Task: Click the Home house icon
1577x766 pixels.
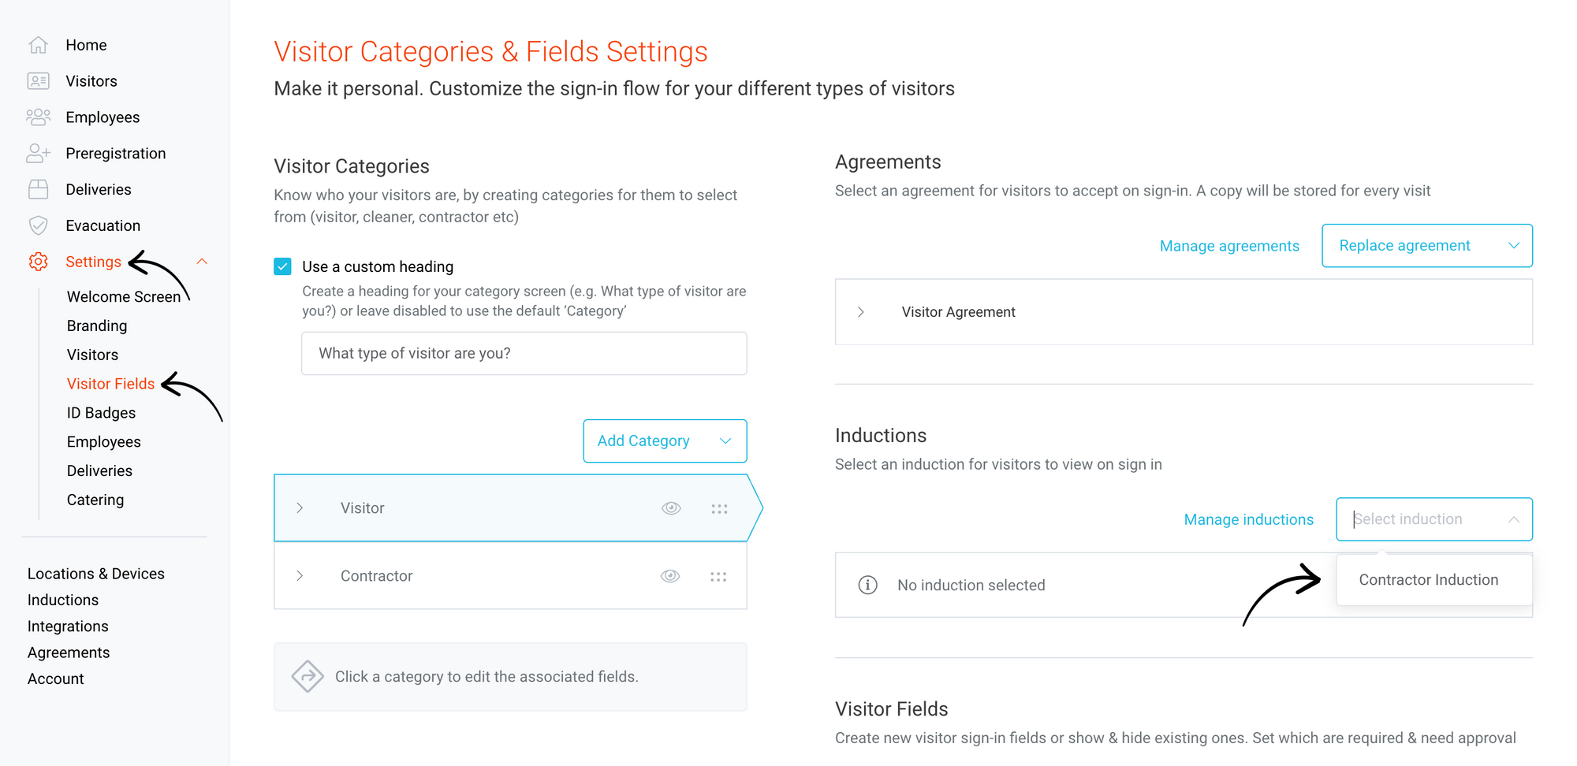Action: 38,45
